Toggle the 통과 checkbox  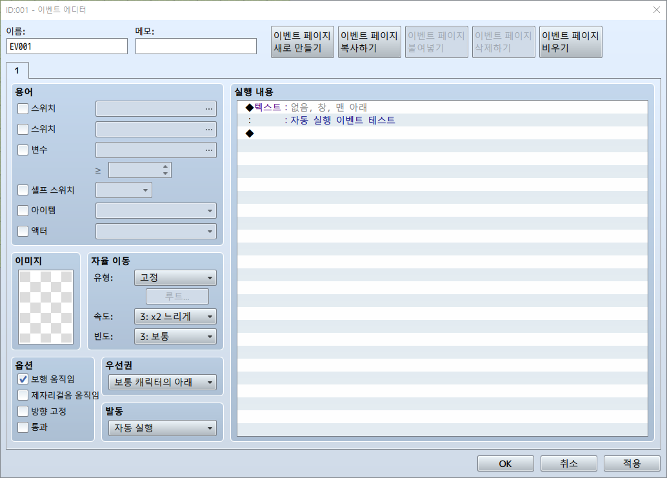(x=23, y=427)
